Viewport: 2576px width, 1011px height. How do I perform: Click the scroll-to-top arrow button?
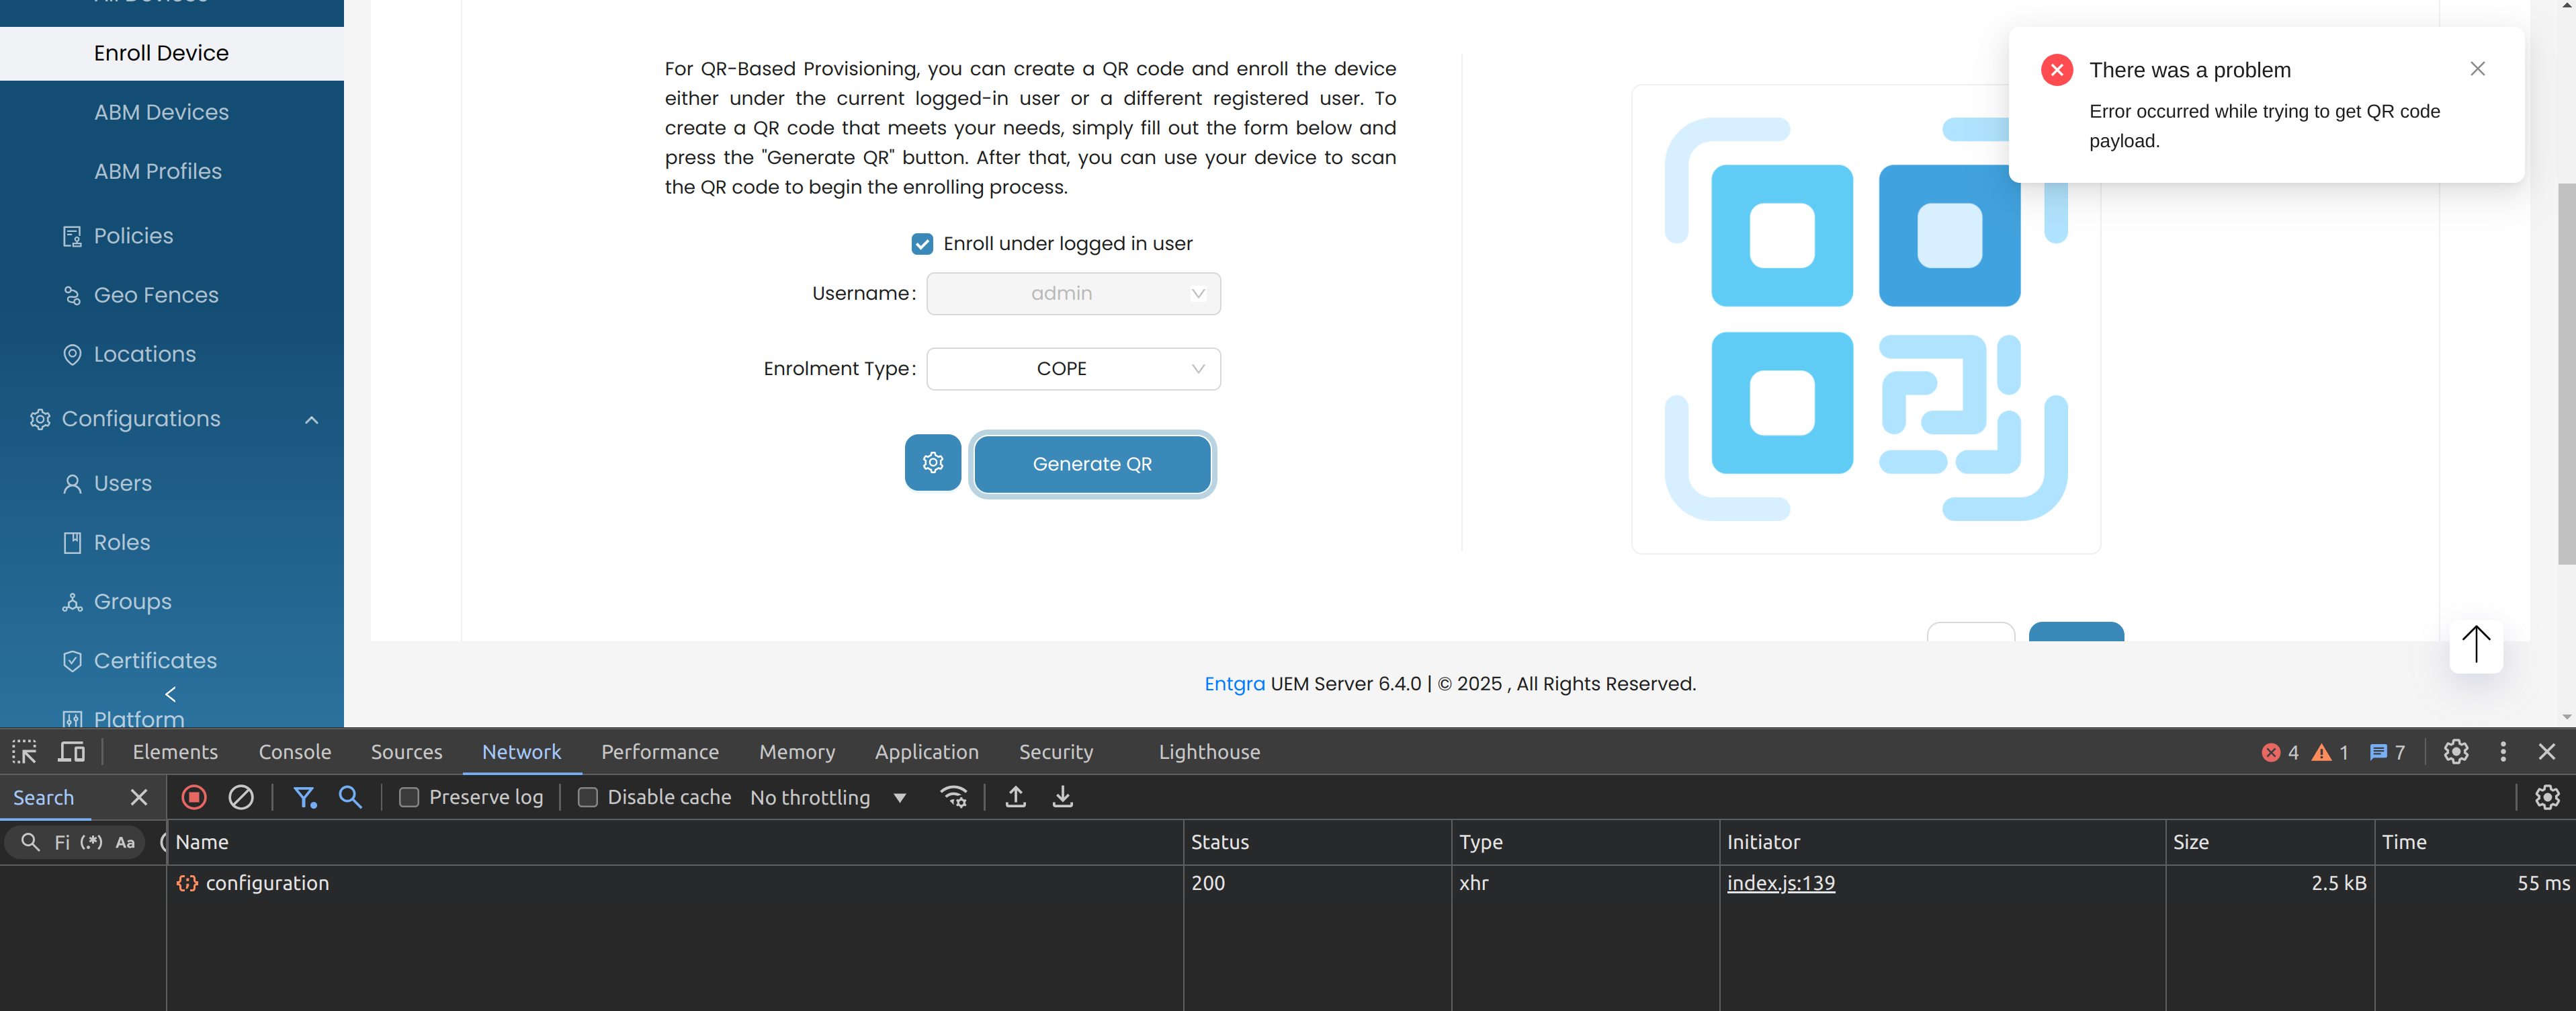2476,646
